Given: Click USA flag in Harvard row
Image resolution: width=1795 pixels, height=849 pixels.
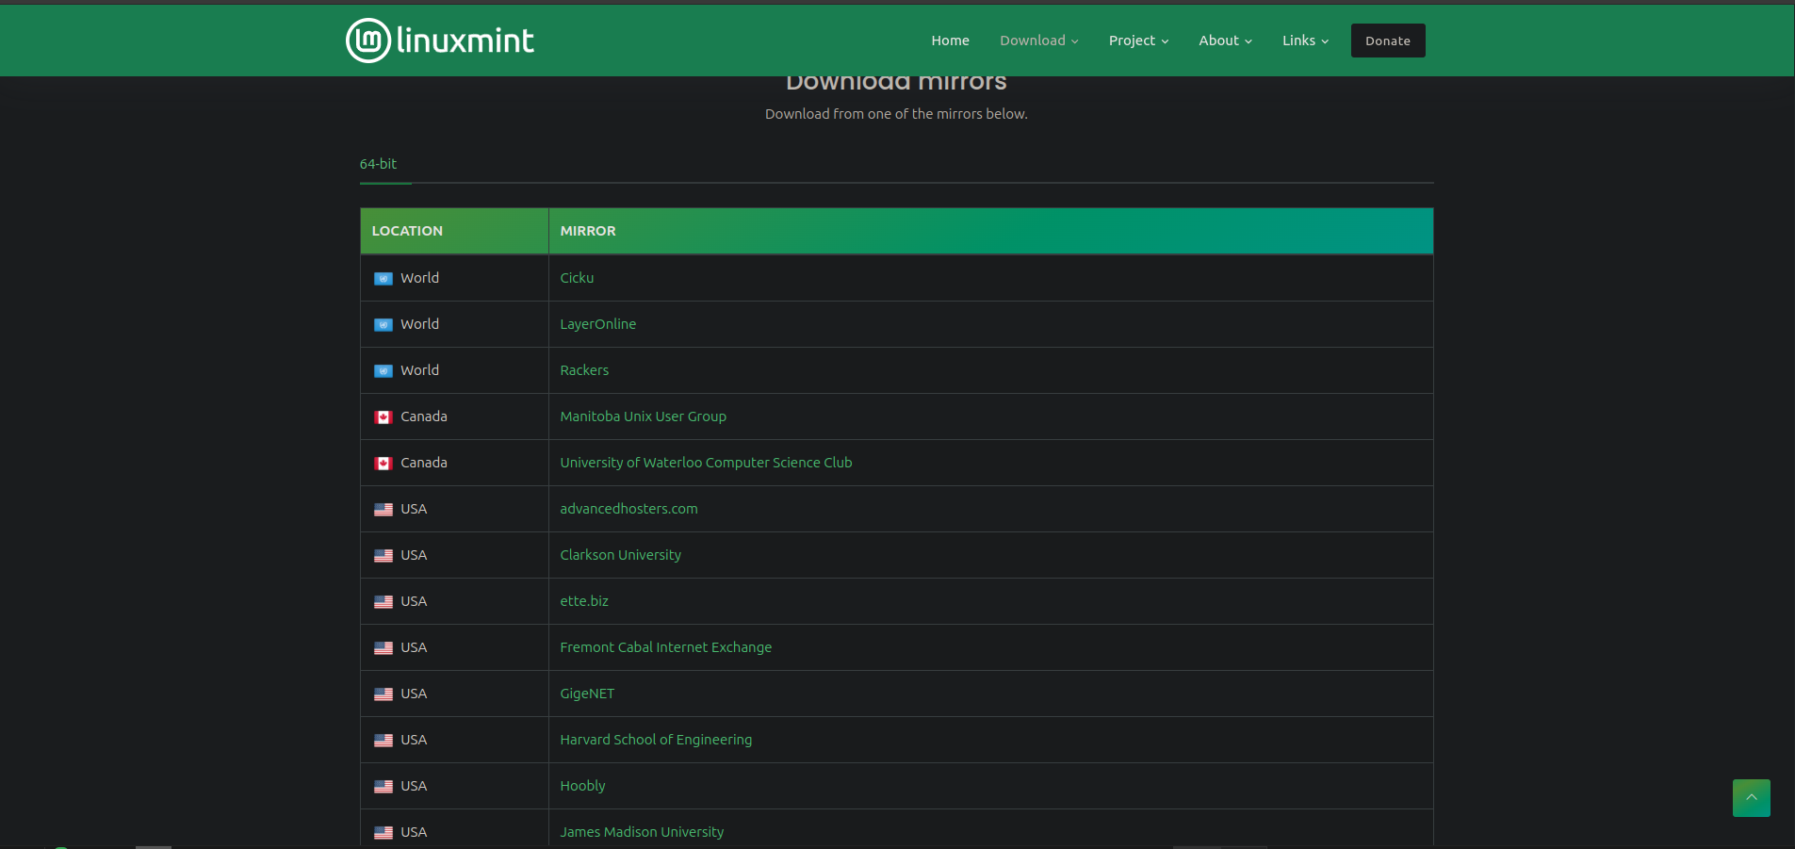Looking at the screenshot, I should (383, 741).
